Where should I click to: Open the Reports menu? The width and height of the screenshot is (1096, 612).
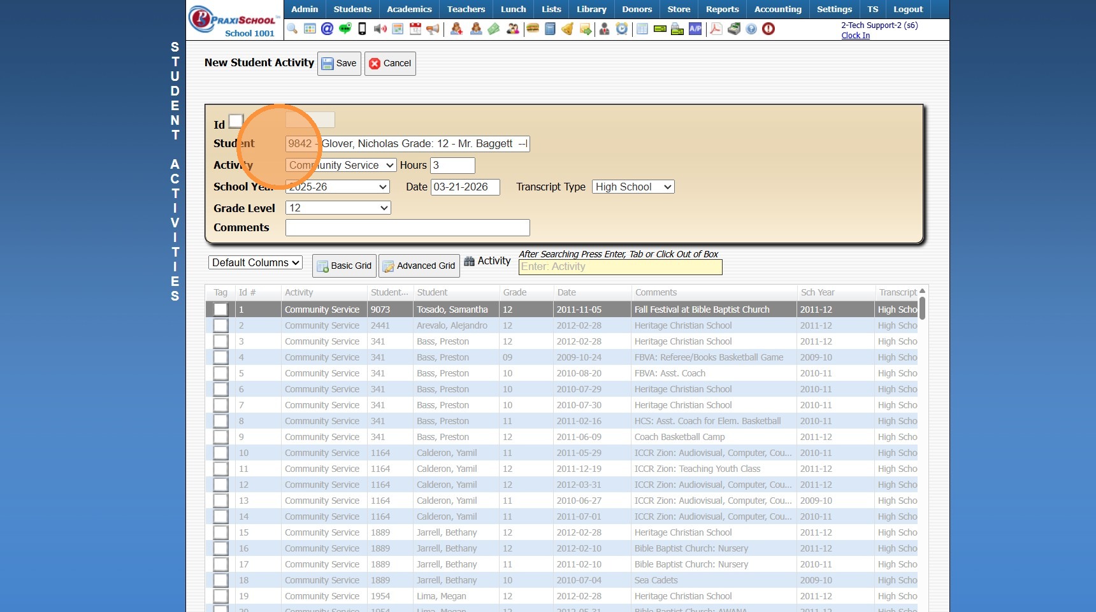click(722, 9)
